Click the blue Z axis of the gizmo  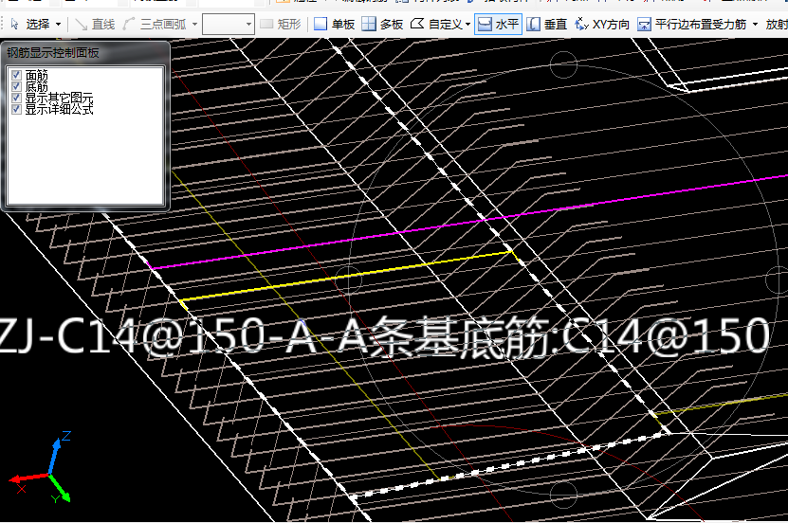pos(57,454)
